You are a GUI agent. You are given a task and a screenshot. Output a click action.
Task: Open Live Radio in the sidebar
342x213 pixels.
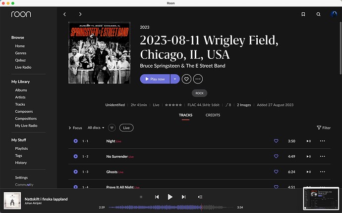click(23, 67)
